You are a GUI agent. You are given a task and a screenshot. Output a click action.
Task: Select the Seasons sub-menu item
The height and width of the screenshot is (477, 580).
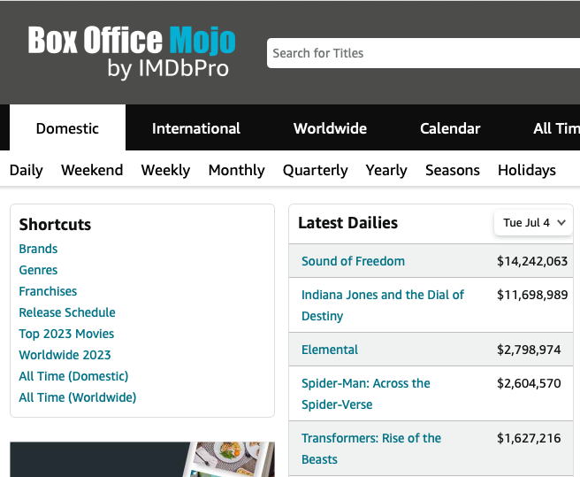[x=453, y=170]
